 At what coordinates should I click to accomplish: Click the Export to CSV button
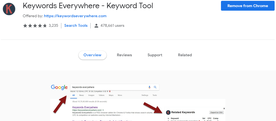point(217,112)
